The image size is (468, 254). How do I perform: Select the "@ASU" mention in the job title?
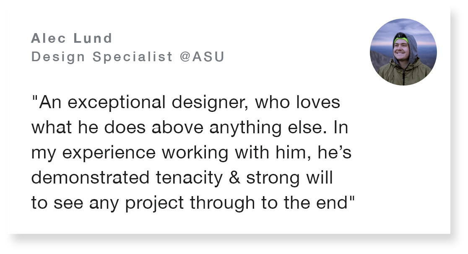(202, 57)
